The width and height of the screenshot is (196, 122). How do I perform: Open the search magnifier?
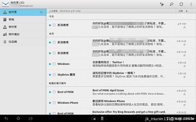tap(171, 4)
